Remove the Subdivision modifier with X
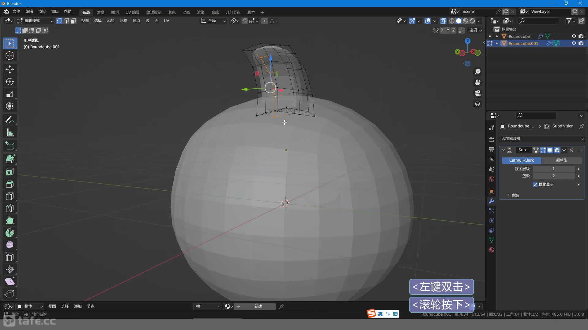 571,150
